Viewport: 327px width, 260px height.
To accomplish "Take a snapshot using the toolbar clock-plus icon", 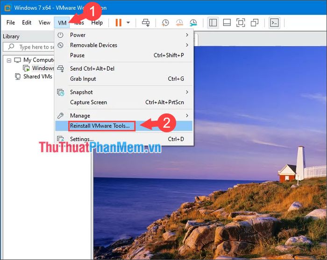I will 165,22.
